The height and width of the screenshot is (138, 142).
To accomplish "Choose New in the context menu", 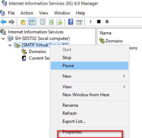I will point(90,76).
